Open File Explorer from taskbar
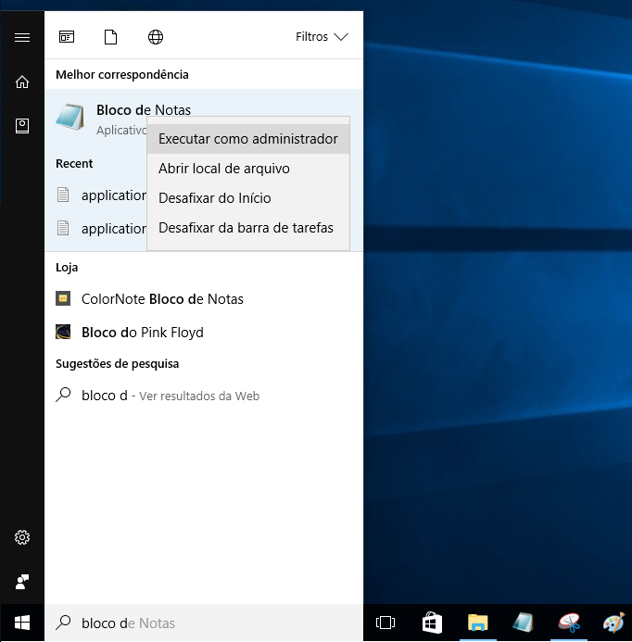Viewport: 632px width, 642px height. click(x=477, y=623)
